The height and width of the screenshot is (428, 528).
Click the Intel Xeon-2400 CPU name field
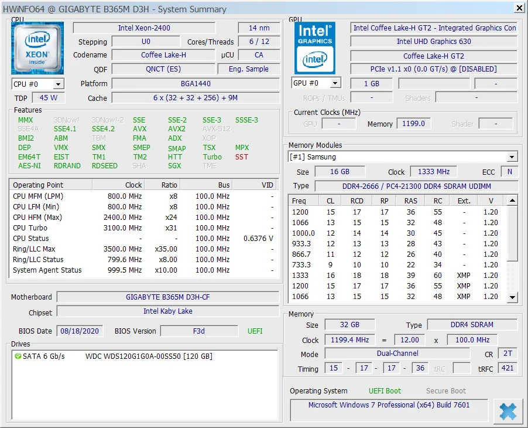144,28
